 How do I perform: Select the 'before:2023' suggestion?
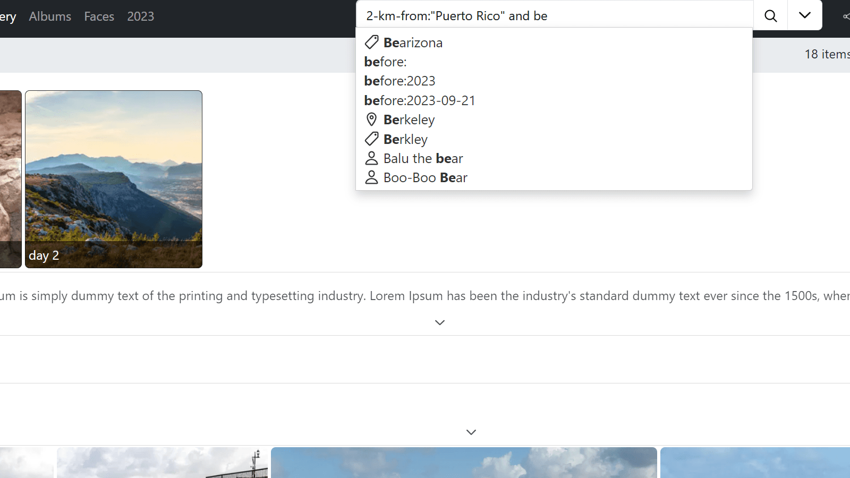[x=400, y=81]
